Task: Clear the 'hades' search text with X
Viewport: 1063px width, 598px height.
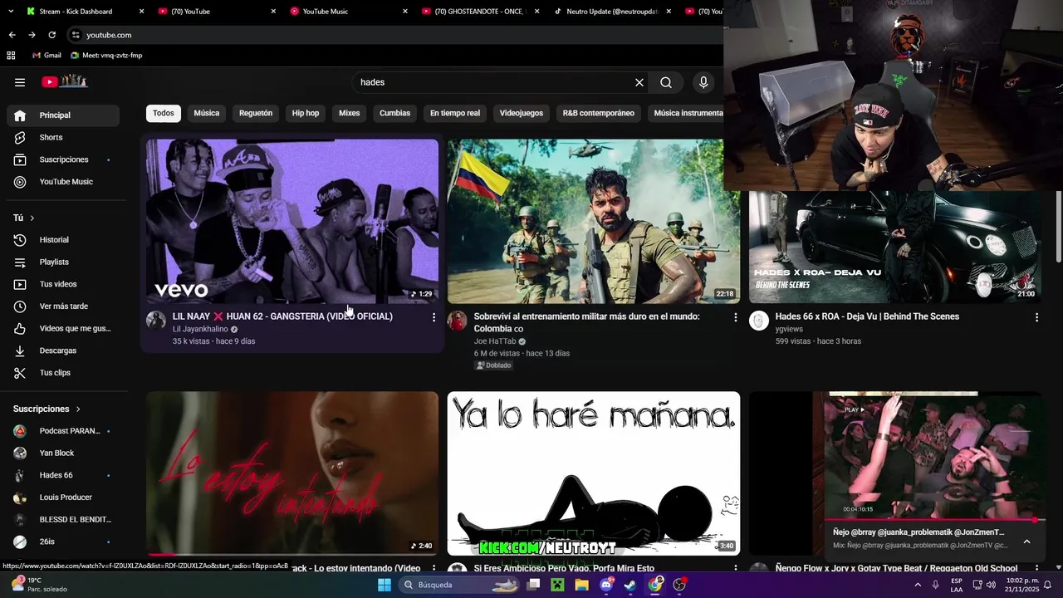Action: (x=639, y=82)
